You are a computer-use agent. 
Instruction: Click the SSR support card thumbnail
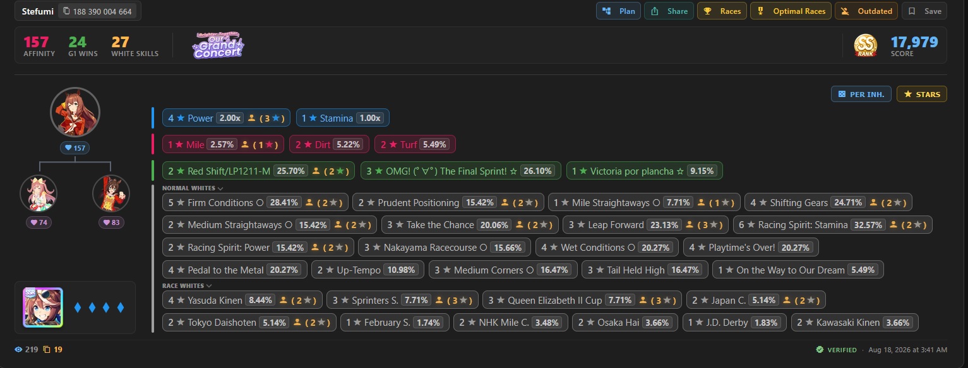coord(43,308)
